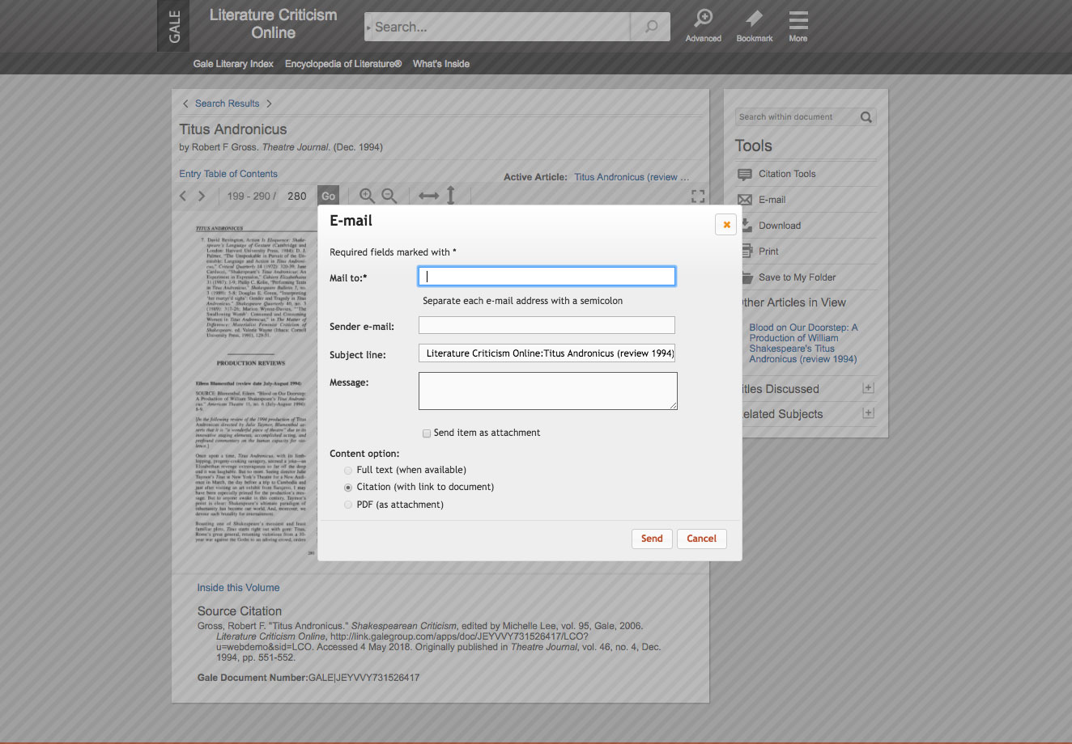Open Encyclopedia of Literature menu item

[343, 64]
